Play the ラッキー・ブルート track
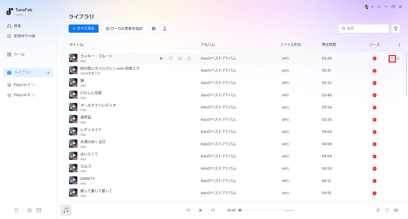Viewport: 408px width, 219px height. point(161,59)
